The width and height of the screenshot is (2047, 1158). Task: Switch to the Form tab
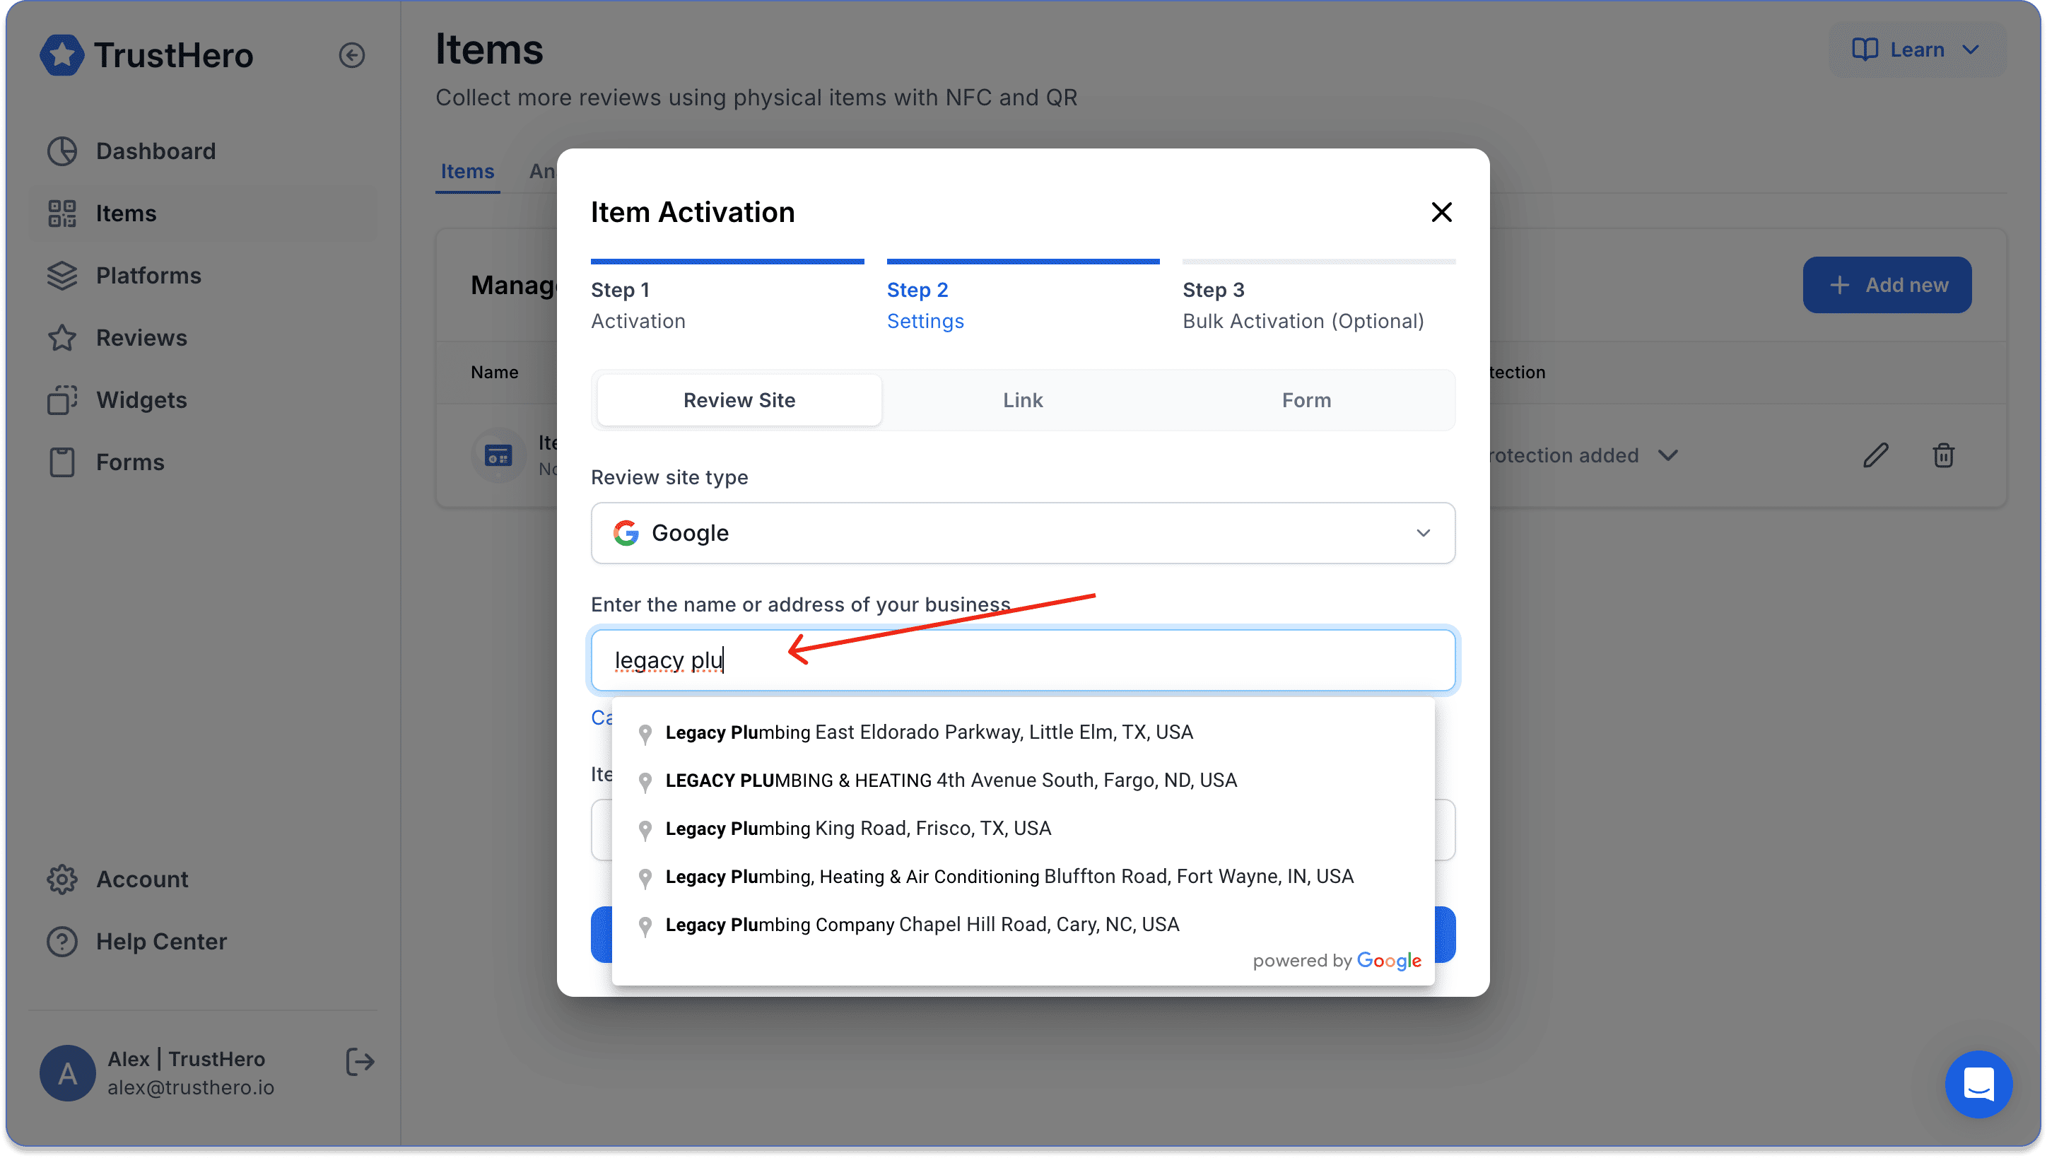coord(1306,400)
